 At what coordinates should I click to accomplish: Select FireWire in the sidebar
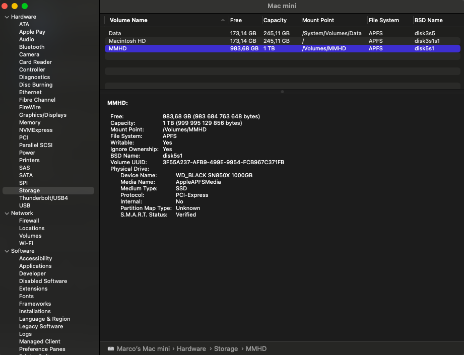click(30, 107)
